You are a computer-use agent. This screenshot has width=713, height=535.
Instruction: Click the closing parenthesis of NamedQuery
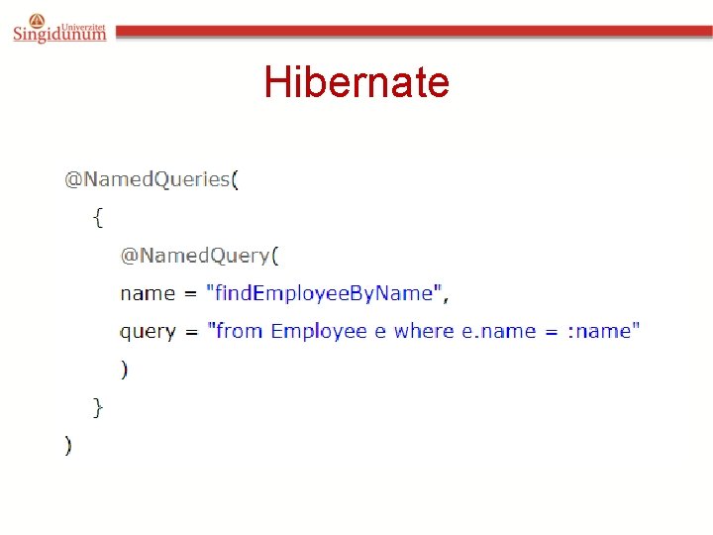[x=124, y=369]
